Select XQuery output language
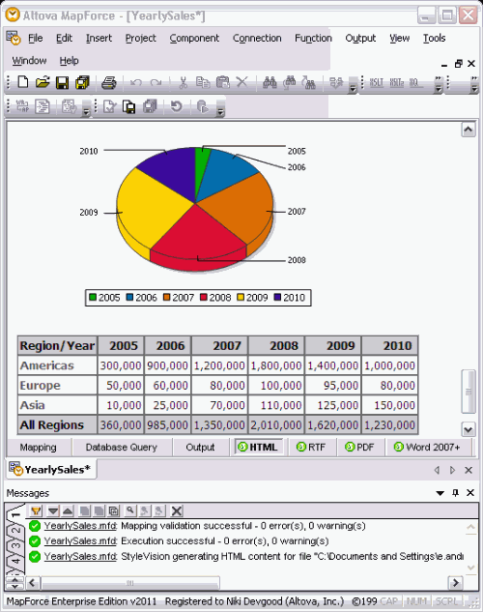483x612 pixels. tap(414, 82)
